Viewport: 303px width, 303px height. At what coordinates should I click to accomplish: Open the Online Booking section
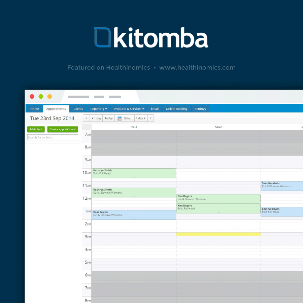pyautogui.click(x=176, y=108)
